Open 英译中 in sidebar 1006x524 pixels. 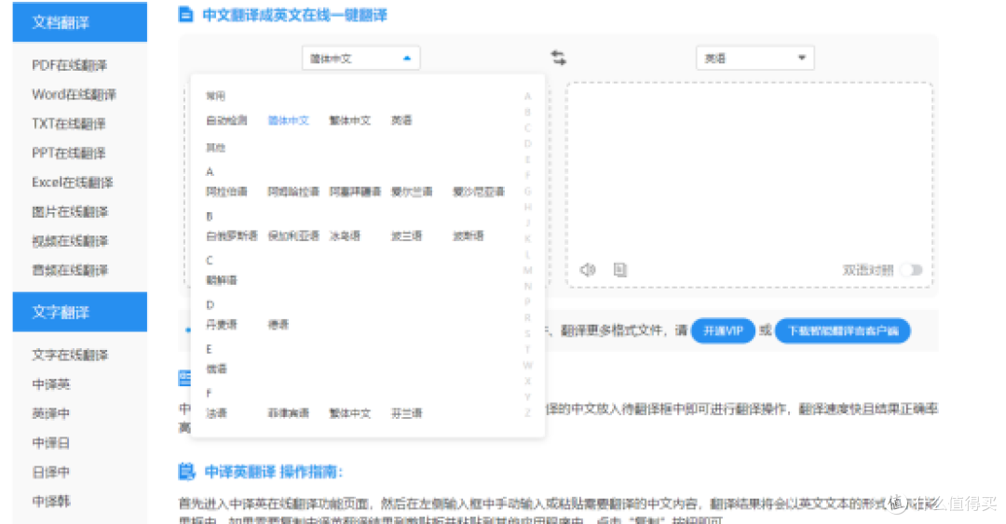tap(50, 413)
